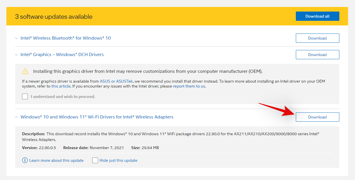
Task: Click the this article link
Action: (61, 86)
